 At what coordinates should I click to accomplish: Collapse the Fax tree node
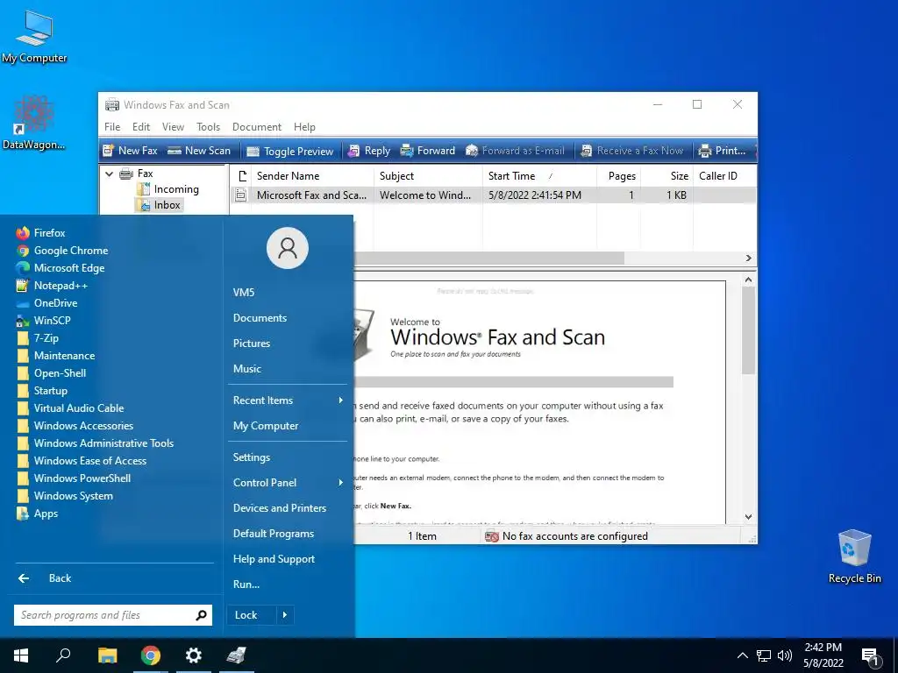110,174
